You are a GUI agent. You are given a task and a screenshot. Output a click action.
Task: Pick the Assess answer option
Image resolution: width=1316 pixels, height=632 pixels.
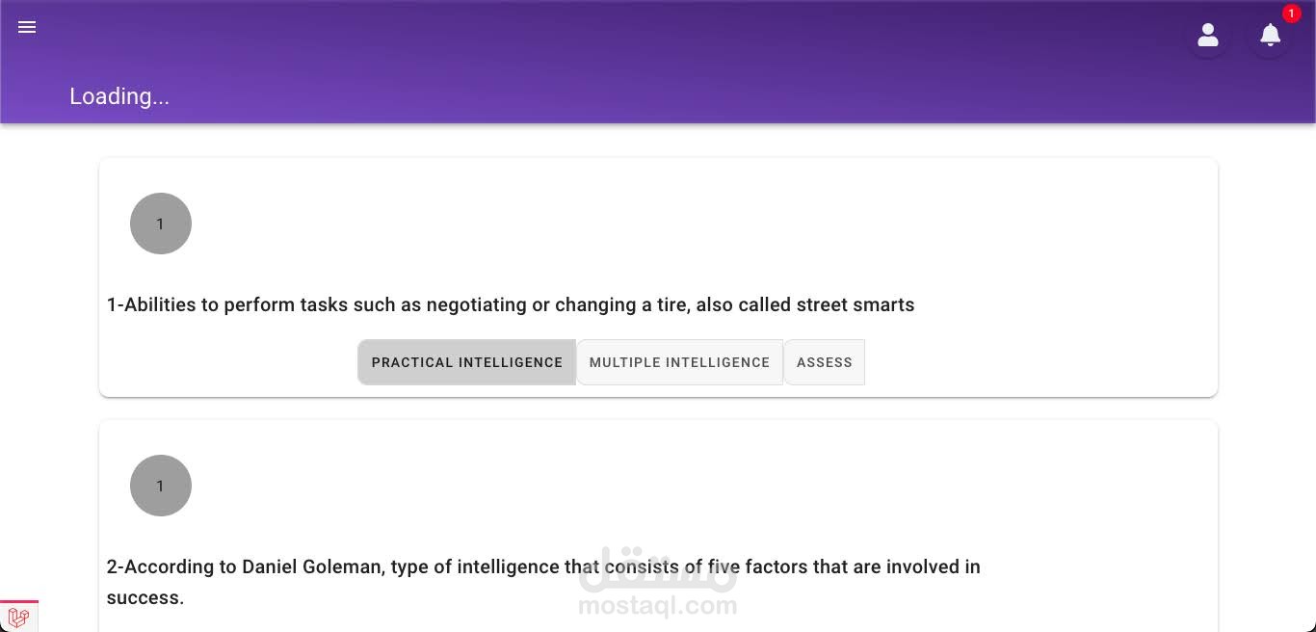tap(825, 362)
